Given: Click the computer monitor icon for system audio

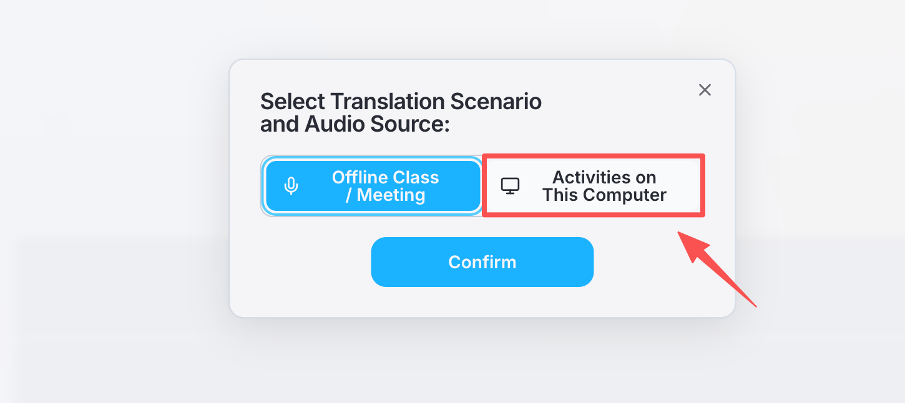Looking at the screenshot, I should 511,185.
